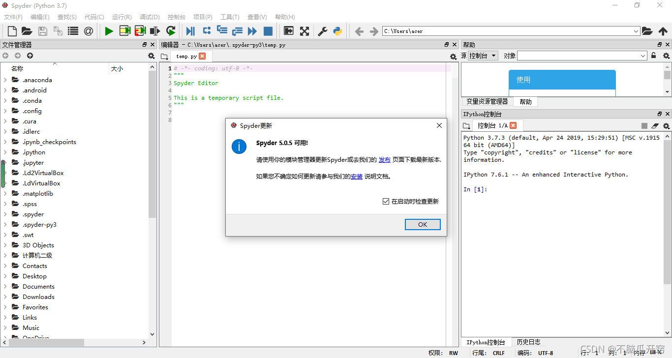
Task: Open help pane options gear
Action: coord(667,56)
